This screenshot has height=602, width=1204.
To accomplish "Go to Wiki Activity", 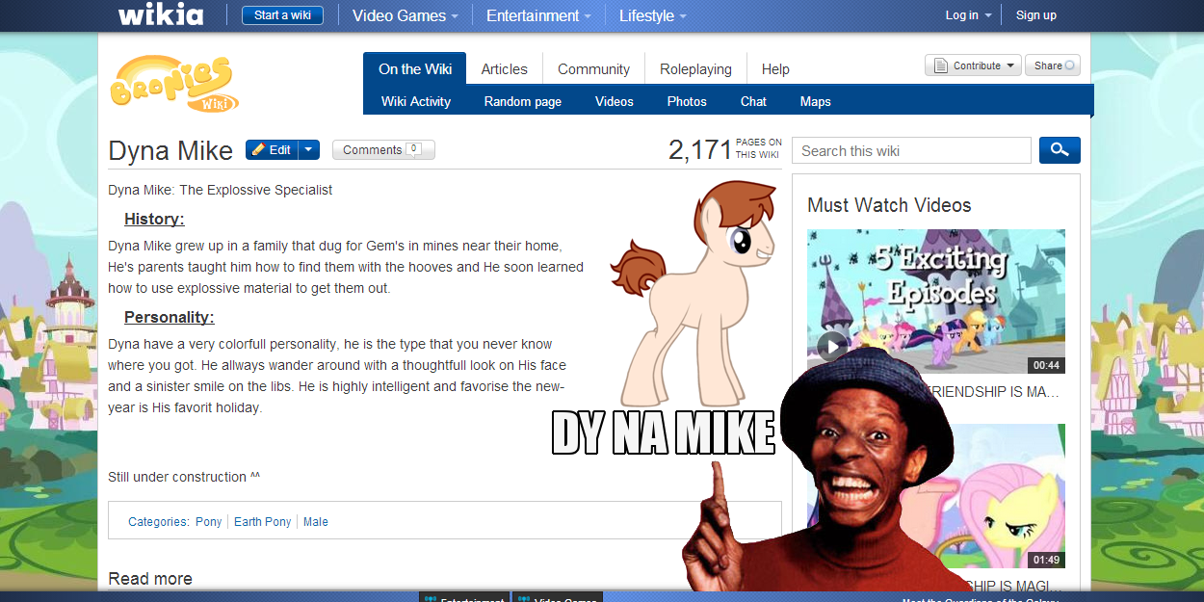I will click(x=416, y=101).
